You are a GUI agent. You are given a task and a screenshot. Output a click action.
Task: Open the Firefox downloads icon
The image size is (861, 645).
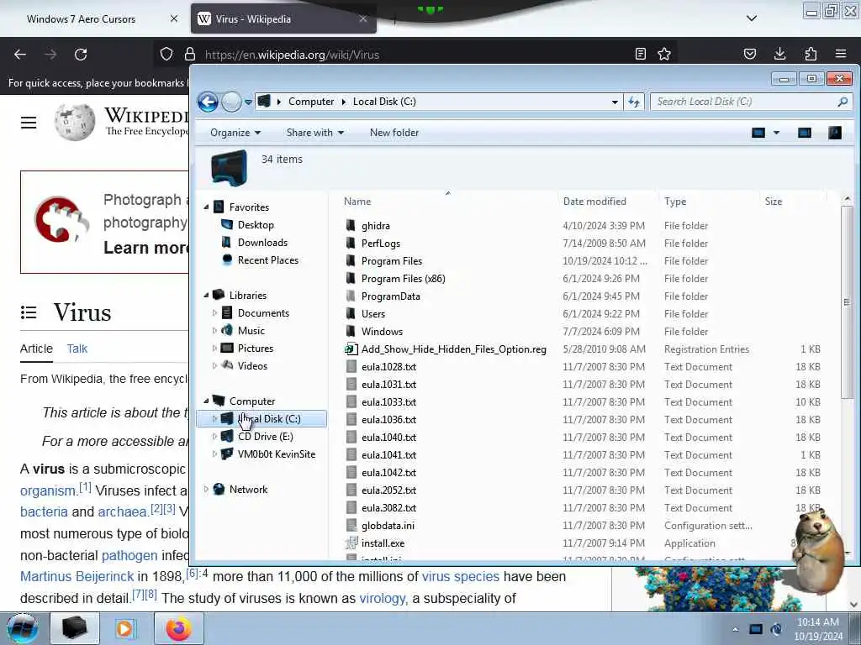coord(779,54)
